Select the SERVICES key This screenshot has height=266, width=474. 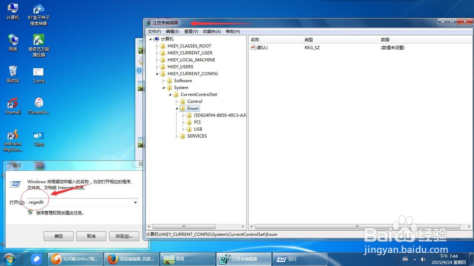pyautogui.click(x=197, y=136)
